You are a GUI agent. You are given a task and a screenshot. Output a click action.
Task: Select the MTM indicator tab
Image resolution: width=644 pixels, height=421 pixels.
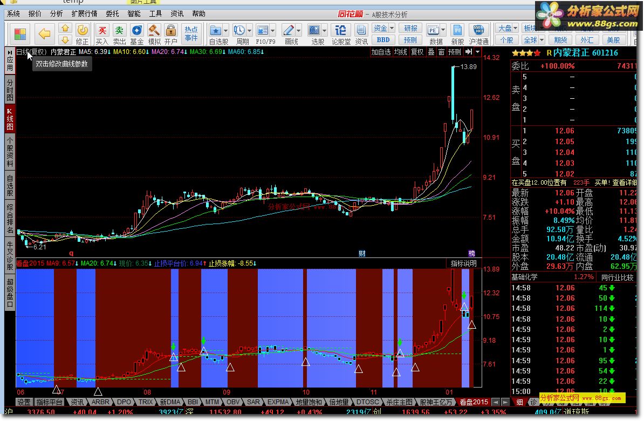tap(212, 402)
